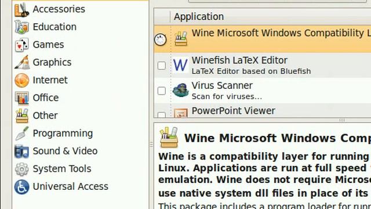Click the 'Scan for viruses...' description
Image resolution: width=371 pixels, height=209 pixels.
click(227, 97)
